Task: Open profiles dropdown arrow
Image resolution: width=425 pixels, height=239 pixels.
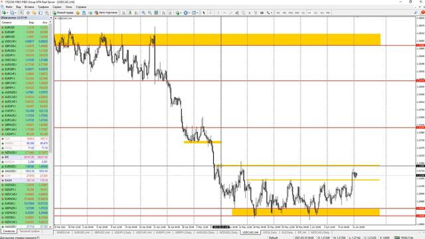Action: point(16,13)
